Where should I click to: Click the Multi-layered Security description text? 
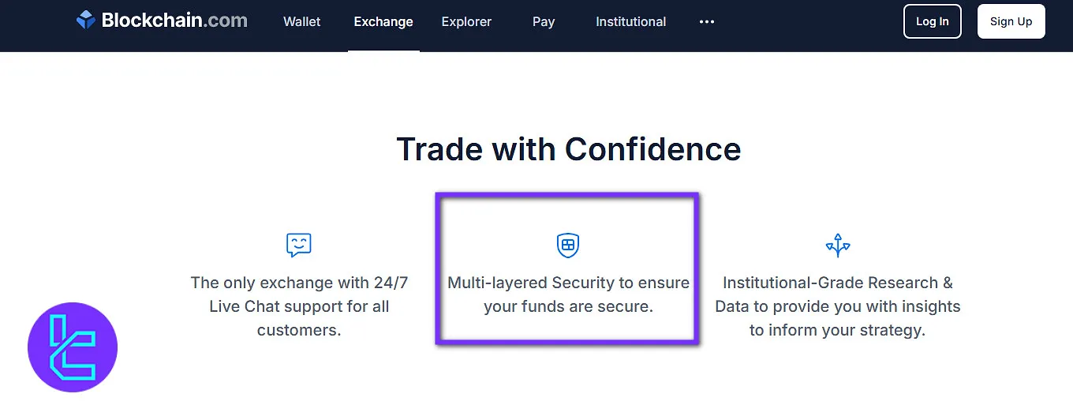tap(568, 294)
